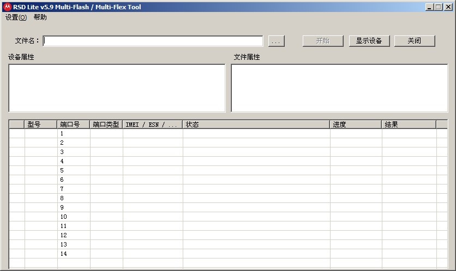Select port number 14 row
Screen dimensions: 456x271
229,254
